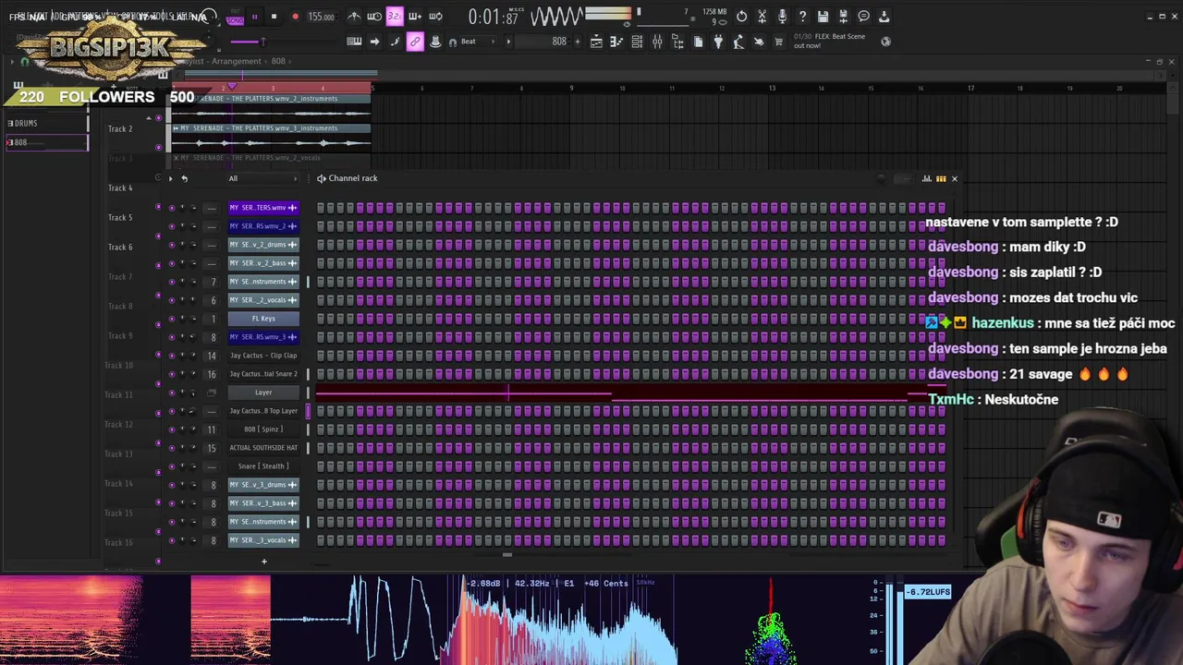Adjust the Snare [ Stealth ] channel volume knob

click(x=193, y=466)
